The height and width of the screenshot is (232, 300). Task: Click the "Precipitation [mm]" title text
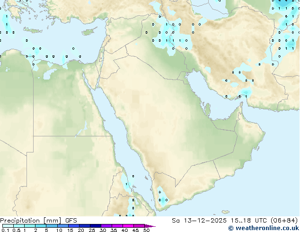[x=31, y=221]
